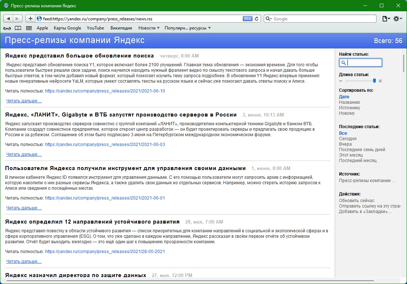Open Google search magnifier dropdown
Viewport: 407px width, 284px height.
[269, 19]
